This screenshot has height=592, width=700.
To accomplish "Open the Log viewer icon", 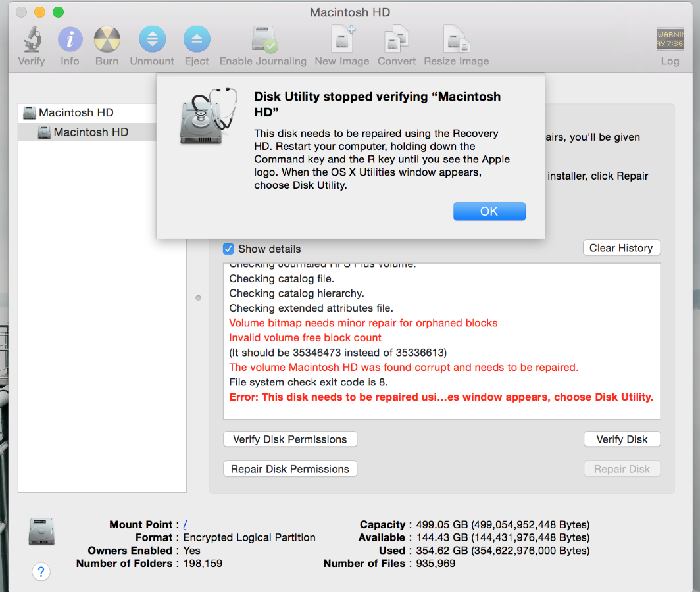I will [670, 39].
